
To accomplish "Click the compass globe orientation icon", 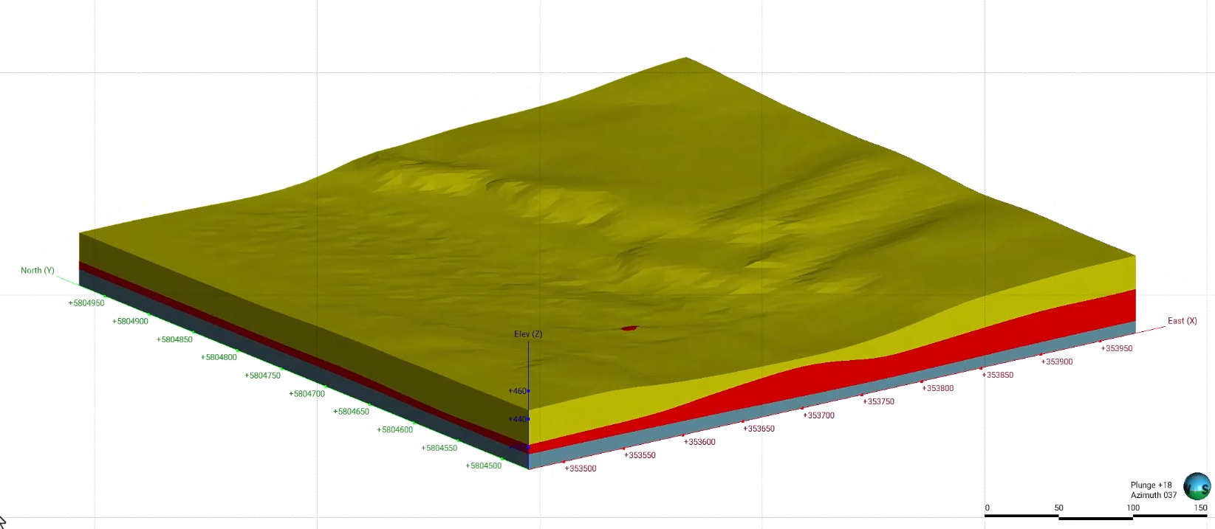I will tap(1197, 486).
